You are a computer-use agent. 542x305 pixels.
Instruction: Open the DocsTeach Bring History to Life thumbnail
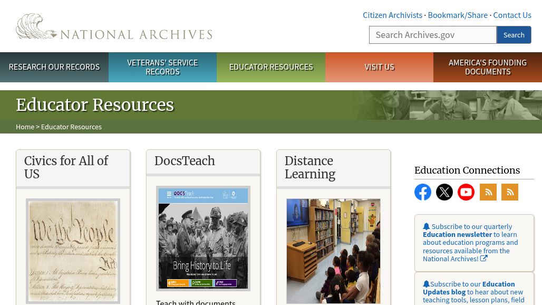pyautogui.click(x=203, y=237)
